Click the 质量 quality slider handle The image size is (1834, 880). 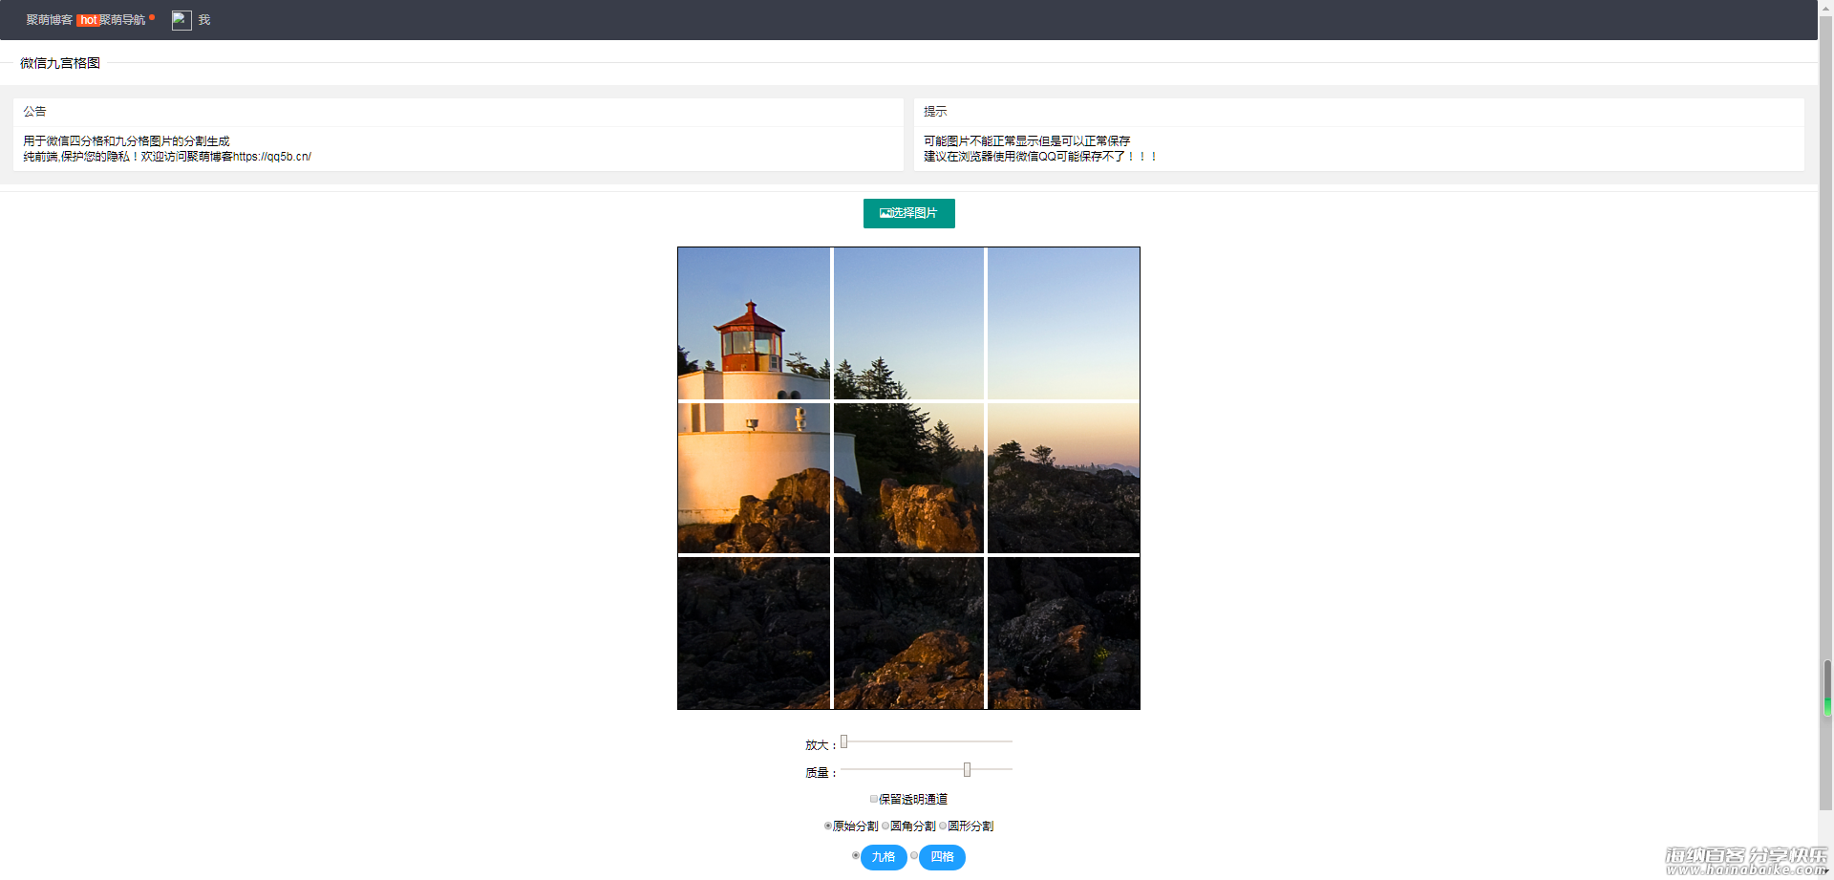[967, 769]
